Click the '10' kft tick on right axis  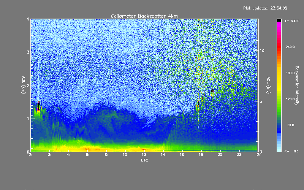[x=262, y=51]
